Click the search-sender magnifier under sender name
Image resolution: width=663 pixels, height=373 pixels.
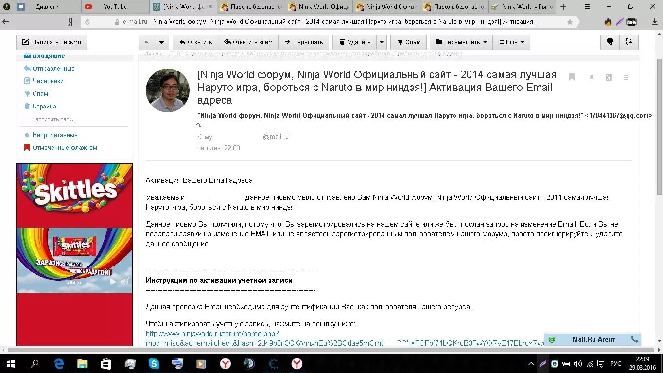click(x=198, y=125)
